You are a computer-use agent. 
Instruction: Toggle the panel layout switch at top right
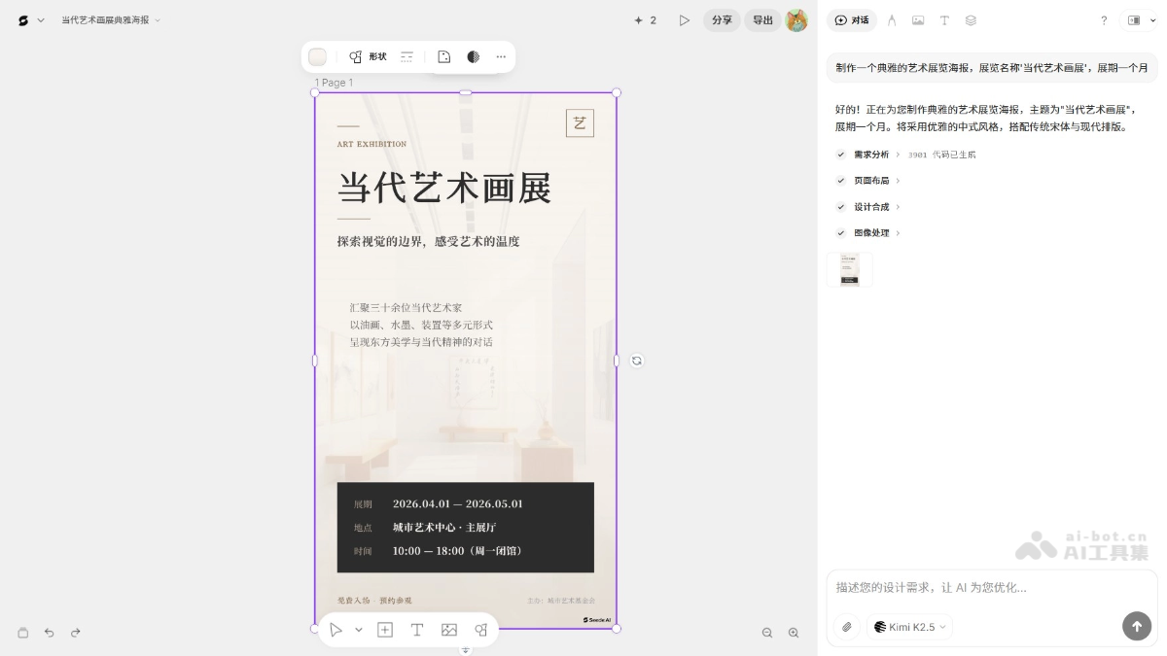[1133, 19]
